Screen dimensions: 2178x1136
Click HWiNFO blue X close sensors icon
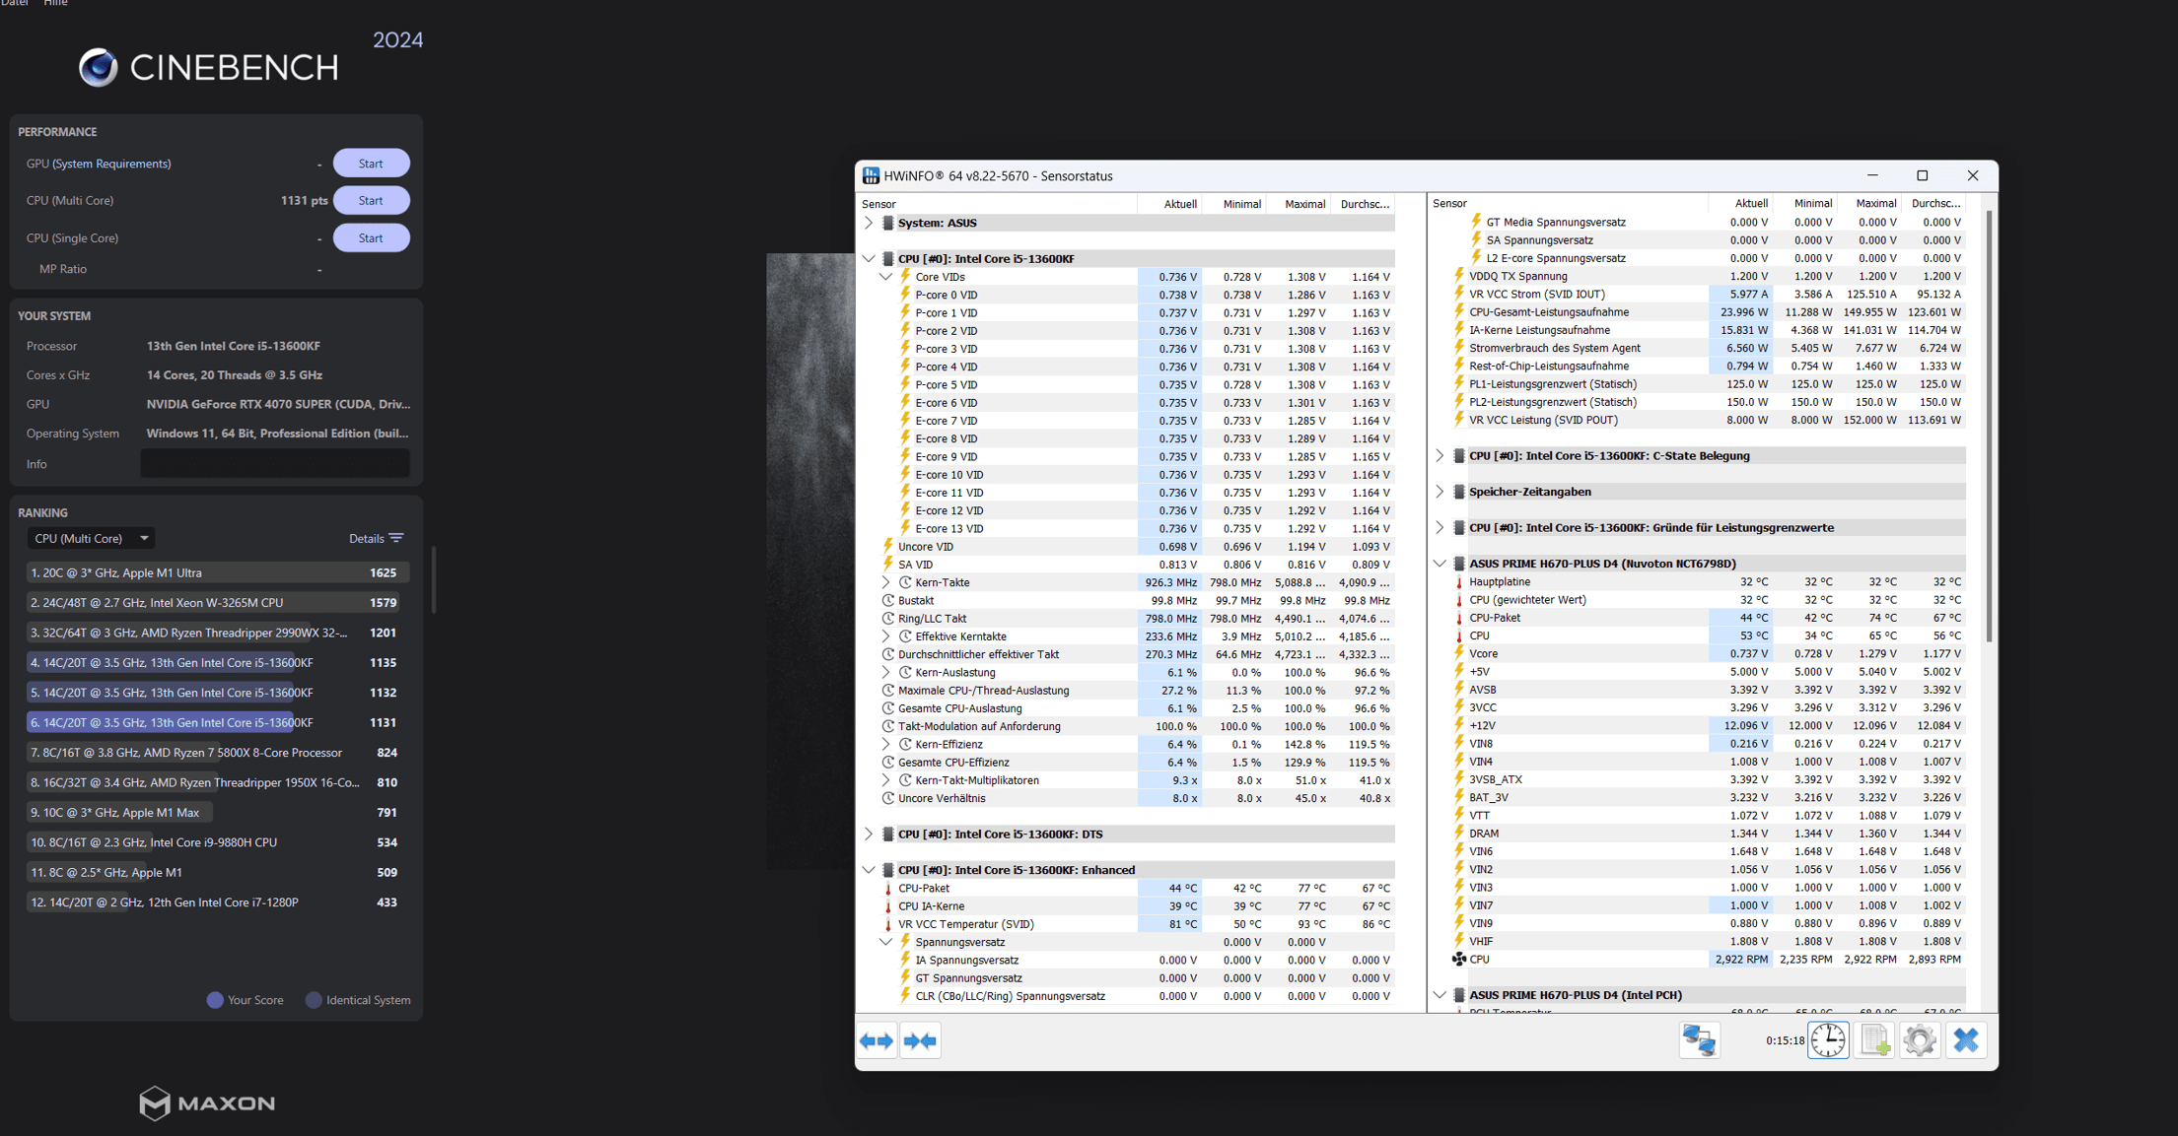click(x=1966, y=1040)
